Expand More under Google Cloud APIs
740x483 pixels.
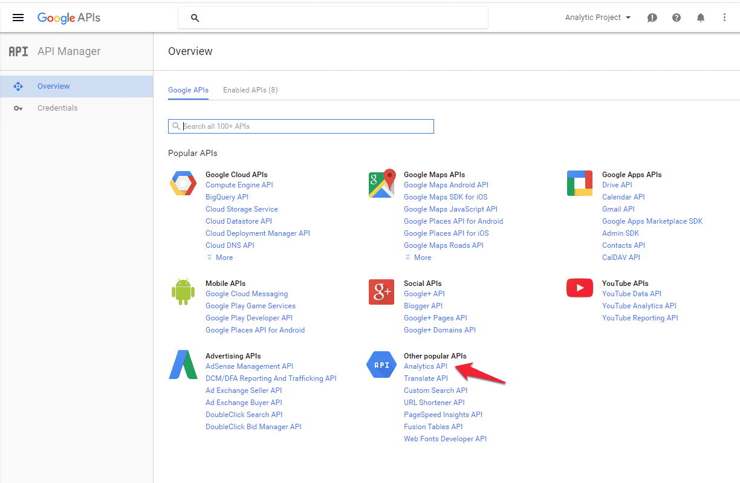point(219,258)
